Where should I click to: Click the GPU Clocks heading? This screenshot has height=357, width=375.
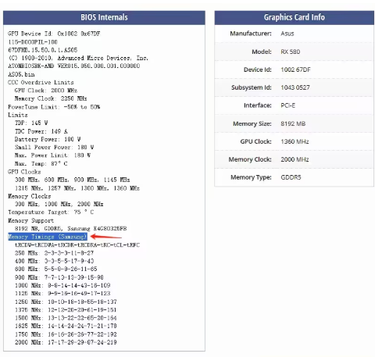24,172
